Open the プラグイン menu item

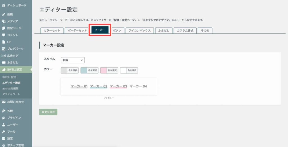(x=16, y=118)
